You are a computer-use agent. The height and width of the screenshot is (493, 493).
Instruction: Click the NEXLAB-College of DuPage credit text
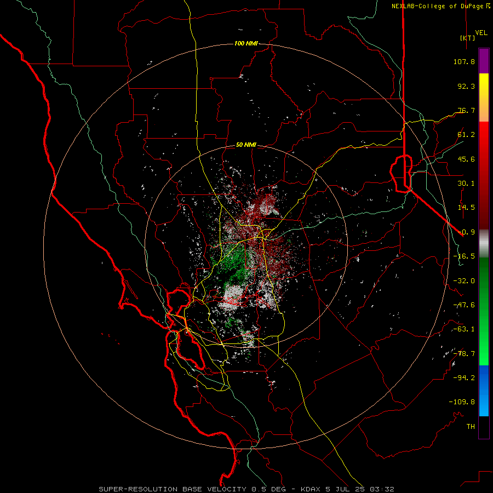pos(440,6)
